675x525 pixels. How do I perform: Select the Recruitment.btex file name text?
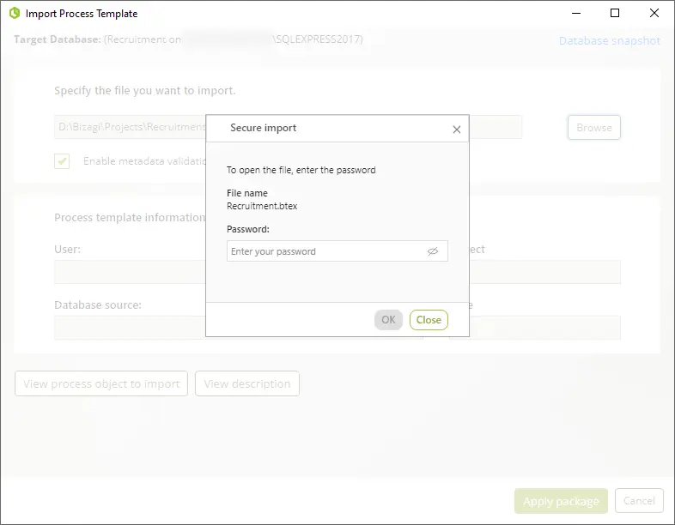262,206
